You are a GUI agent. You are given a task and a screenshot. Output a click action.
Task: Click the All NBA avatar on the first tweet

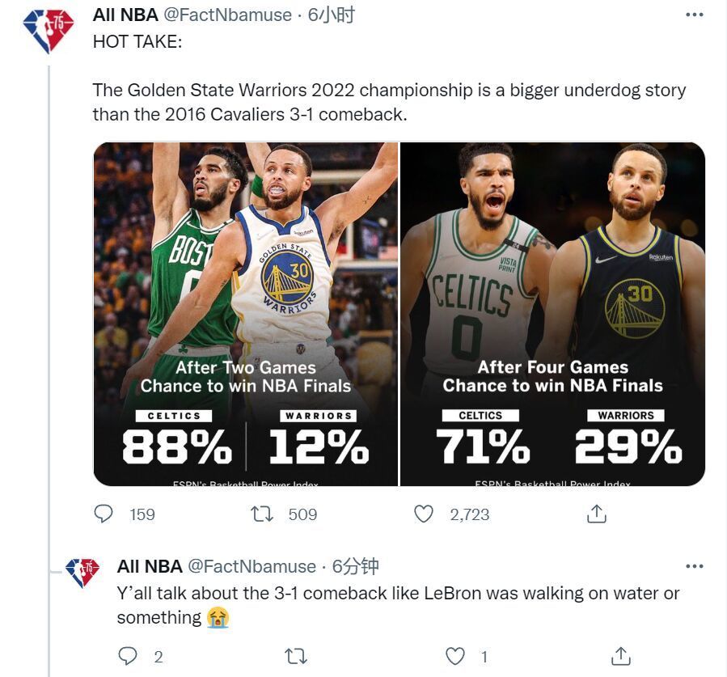tap(48, 32)
